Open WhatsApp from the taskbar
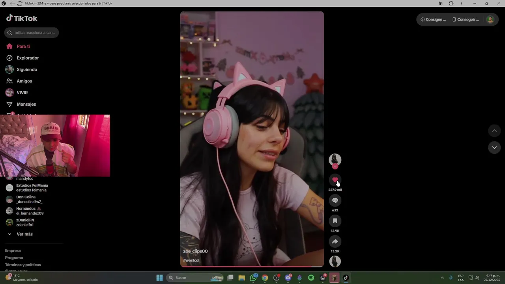The width and height of the screenshot is (505, 284). (253, 278)
